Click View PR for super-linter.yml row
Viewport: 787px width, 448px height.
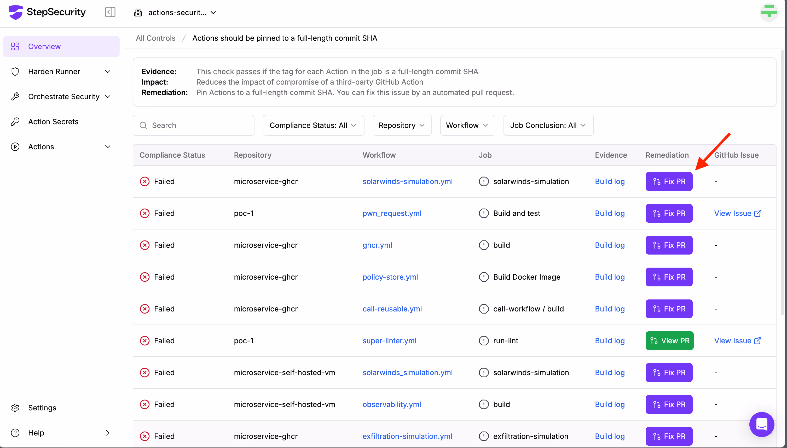669,341
